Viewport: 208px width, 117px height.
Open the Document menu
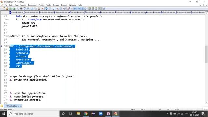click(32, 5)
